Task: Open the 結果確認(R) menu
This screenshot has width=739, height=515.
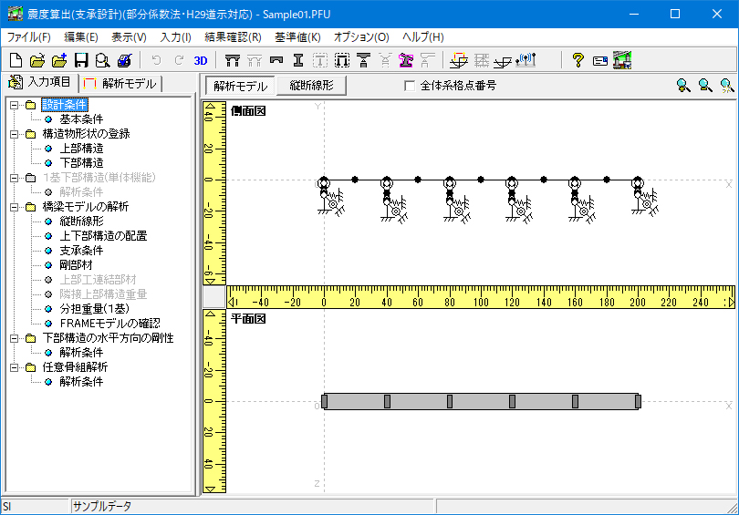Action: pyautogui.click(x=233, y=37)
